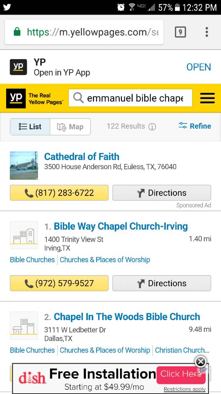Tap the YP app icon in the banner
This screenshot has width=221, height=394.
[x=18, y=67]
